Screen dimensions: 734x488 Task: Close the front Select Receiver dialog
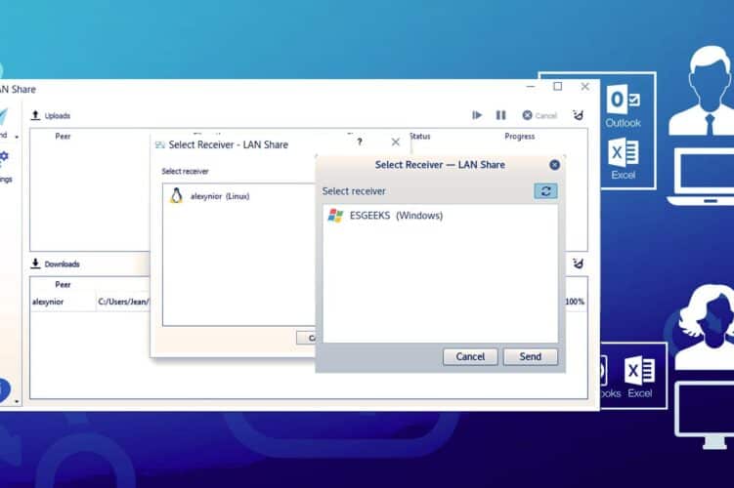[554, 165]
